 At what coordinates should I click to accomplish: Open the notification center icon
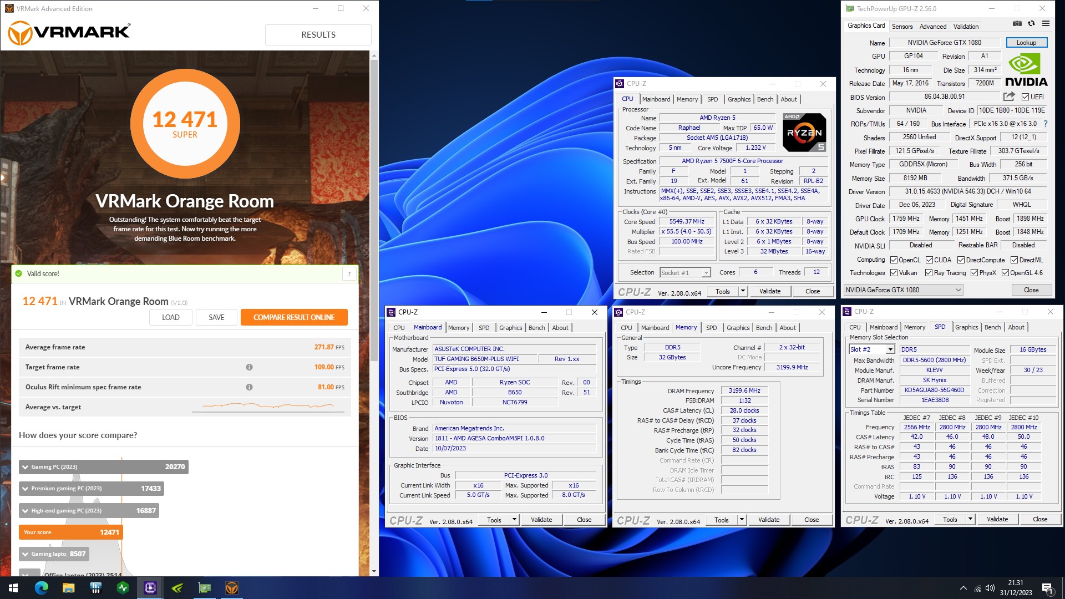pos(1047,588)
